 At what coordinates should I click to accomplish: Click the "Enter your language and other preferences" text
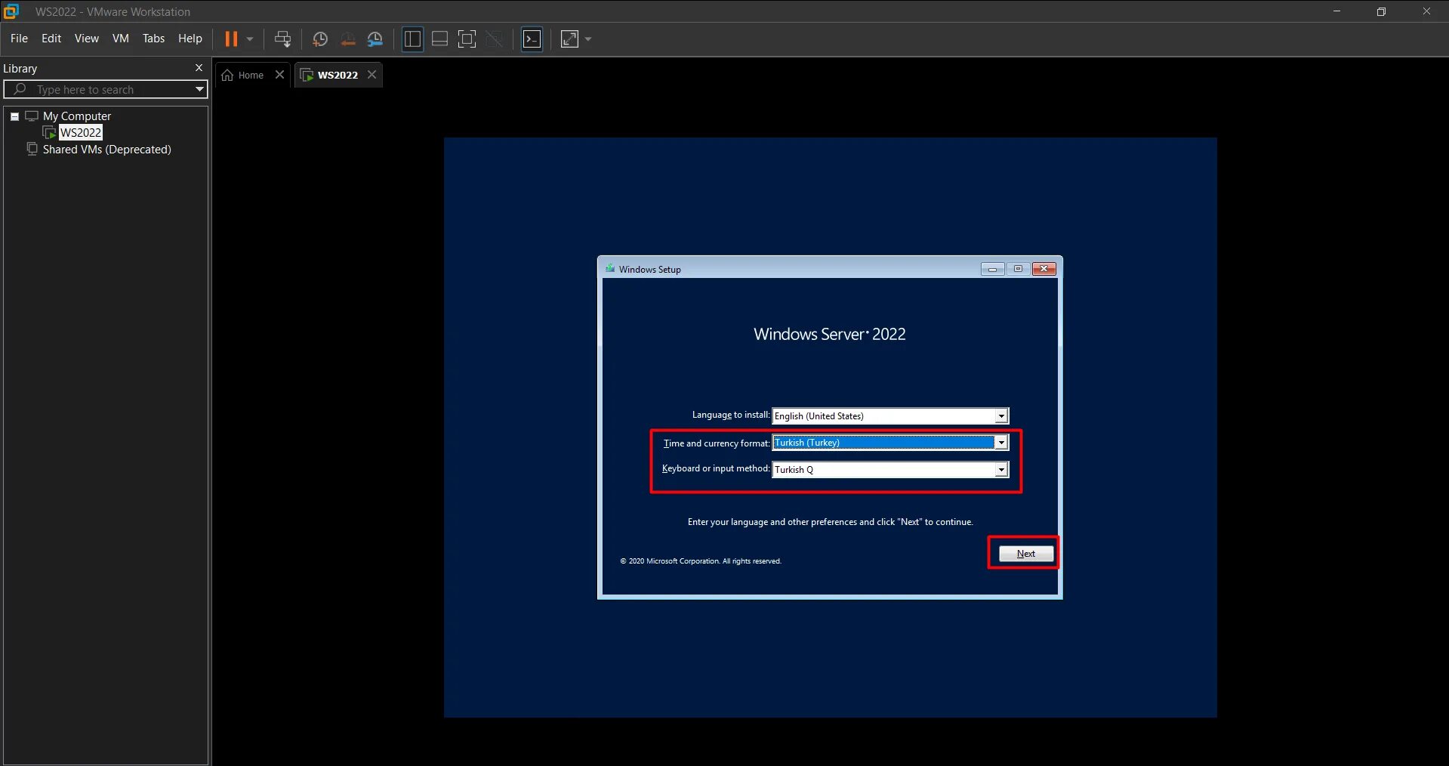830,522
